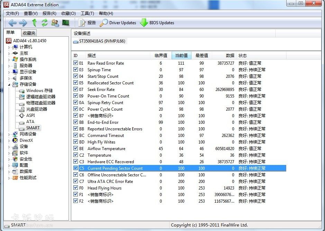
Task: Click the 多媒体 speaker icon in tree
Action: [x=15, y=78]
